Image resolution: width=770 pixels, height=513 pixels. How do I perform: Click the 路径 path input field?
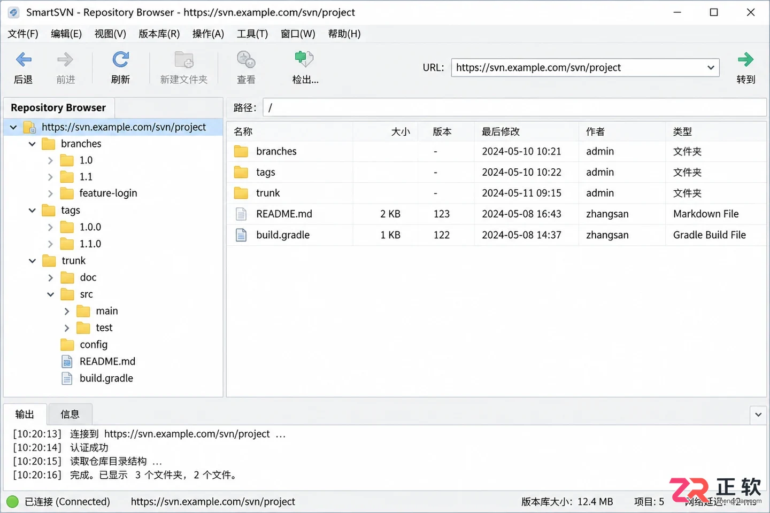514,108
